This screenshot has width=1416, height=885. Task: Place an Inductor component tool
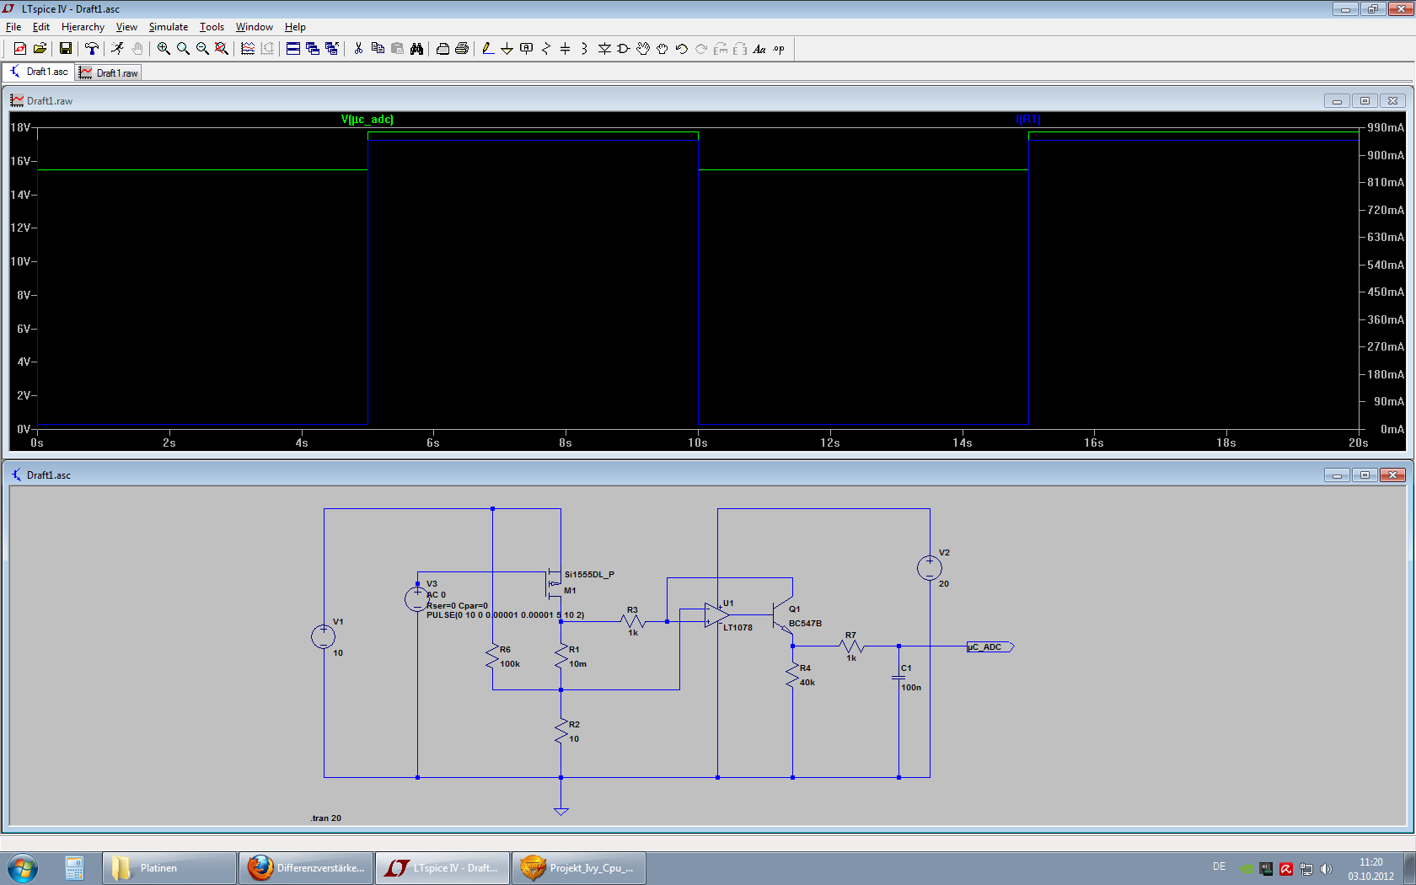coord(584,49)
